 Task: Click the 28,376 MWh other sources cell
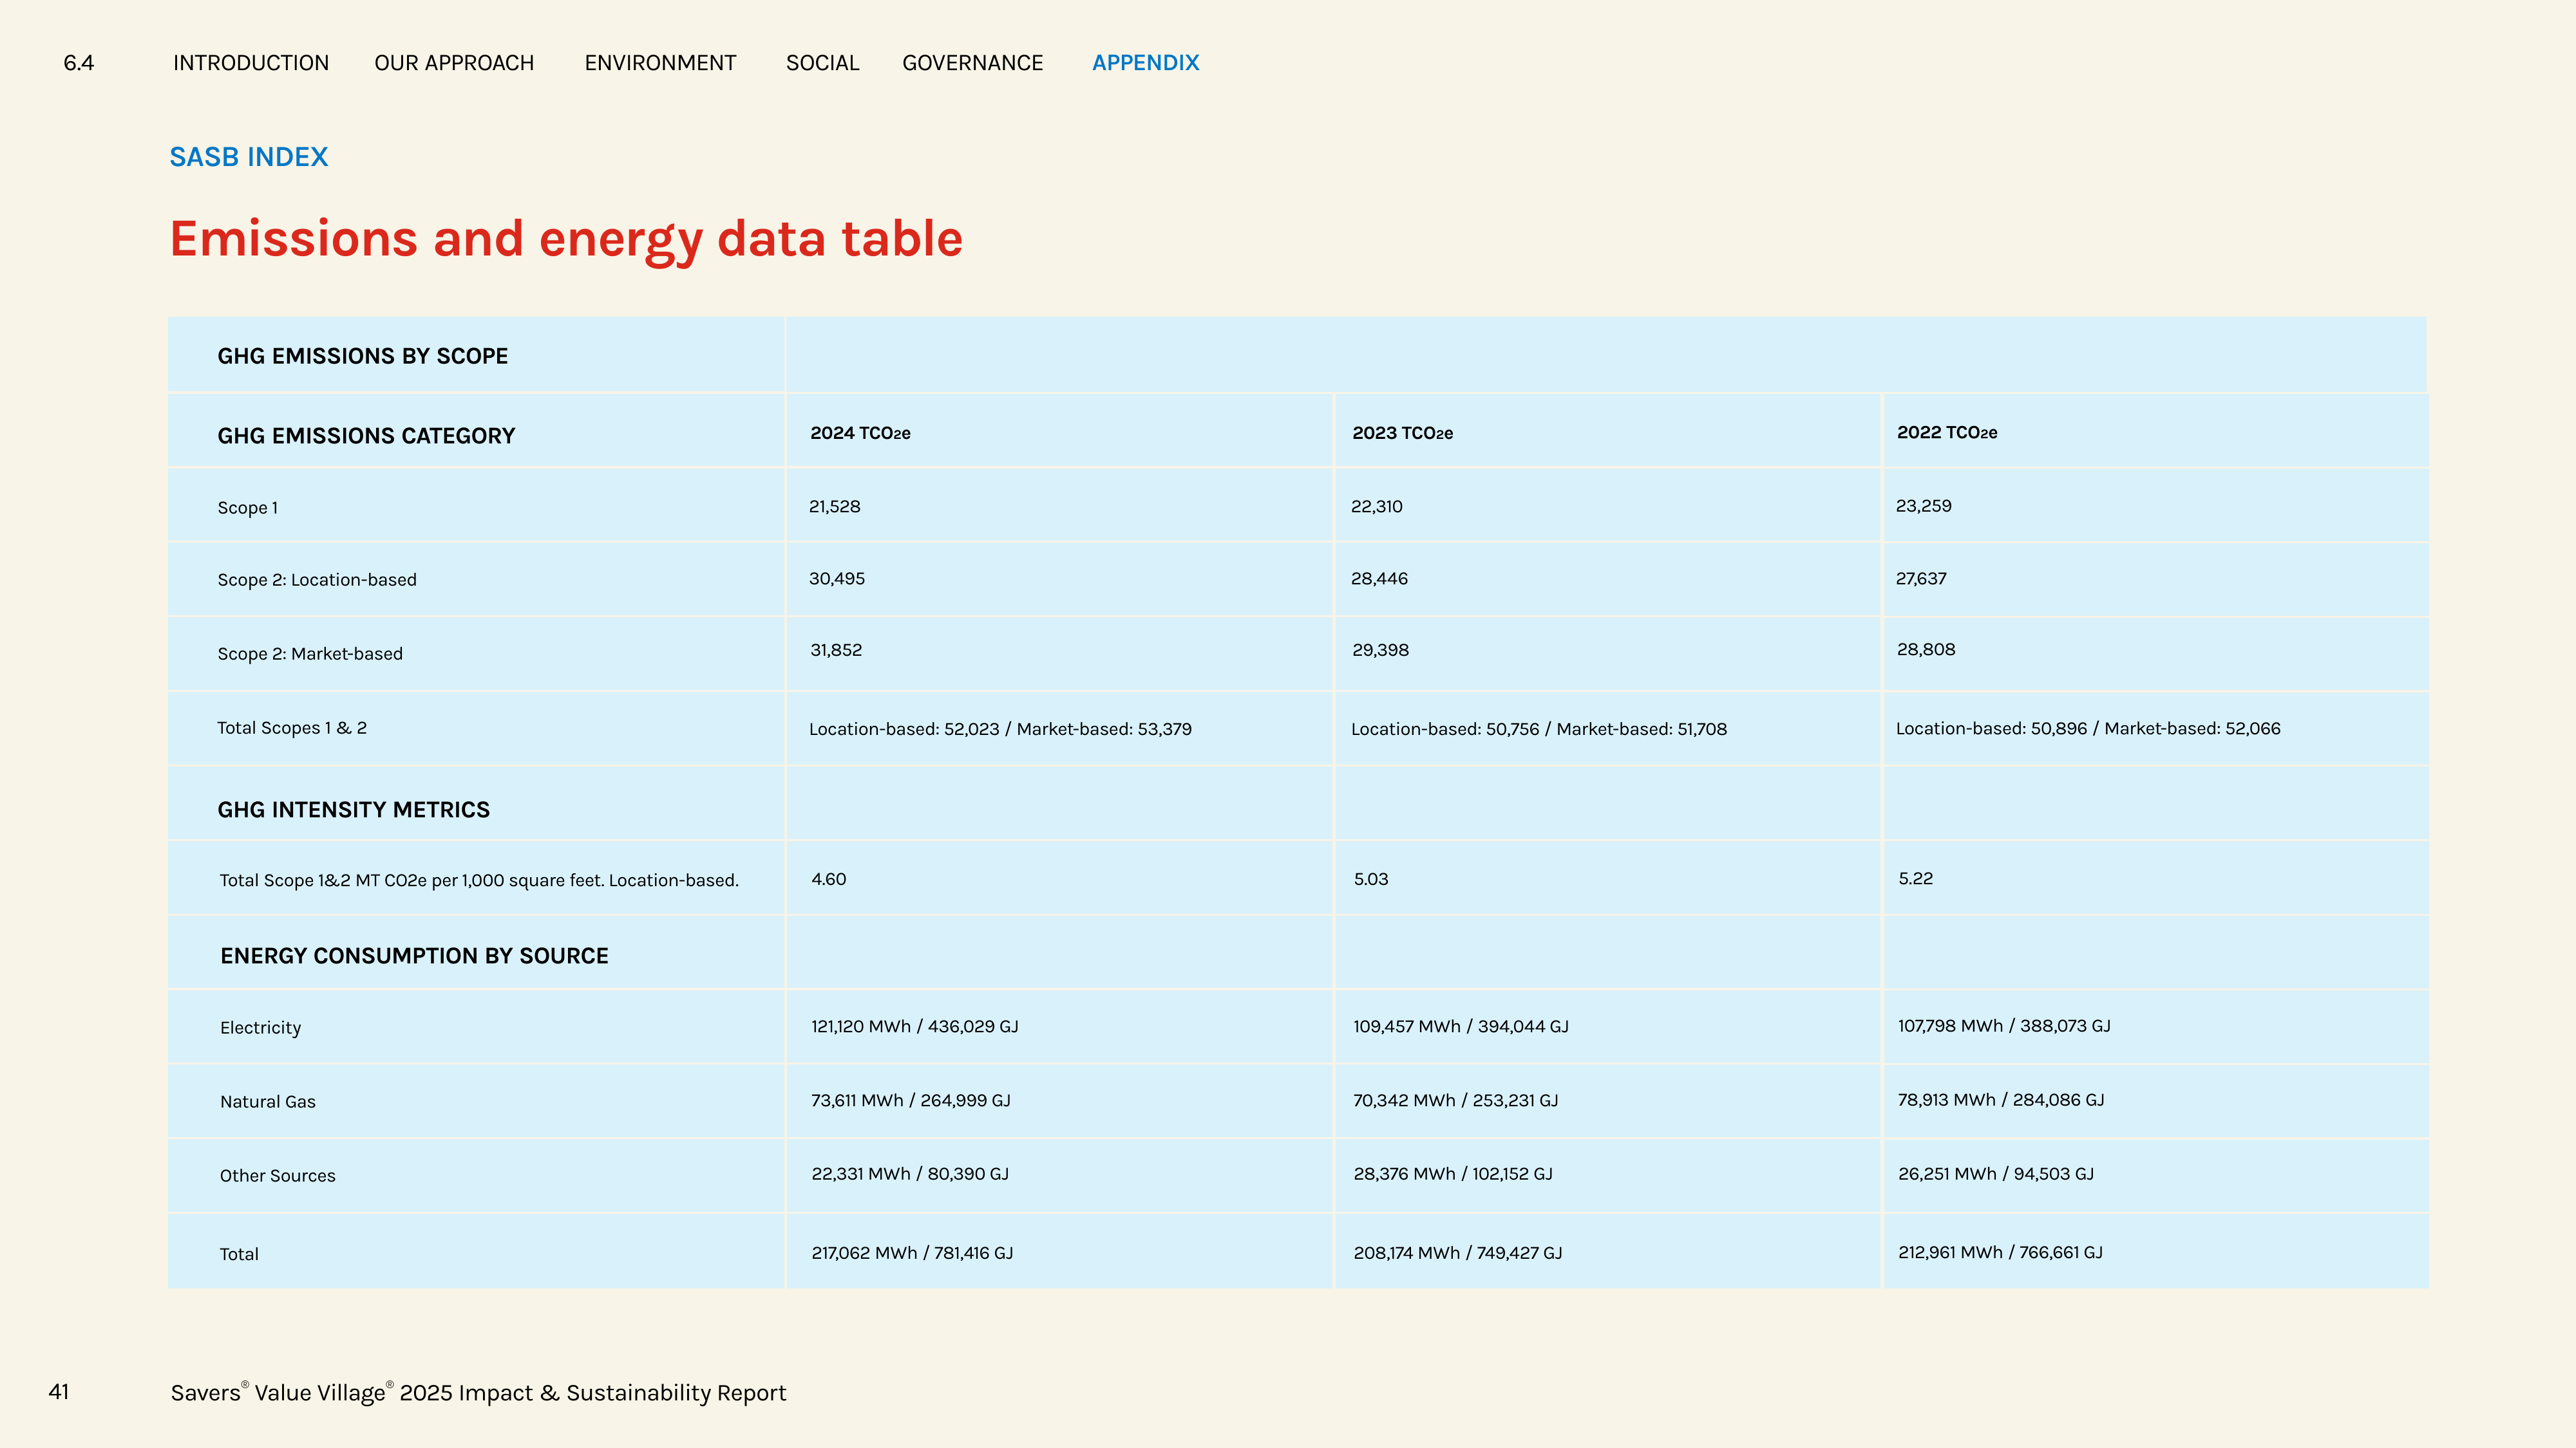[x=1453, y=1174]
